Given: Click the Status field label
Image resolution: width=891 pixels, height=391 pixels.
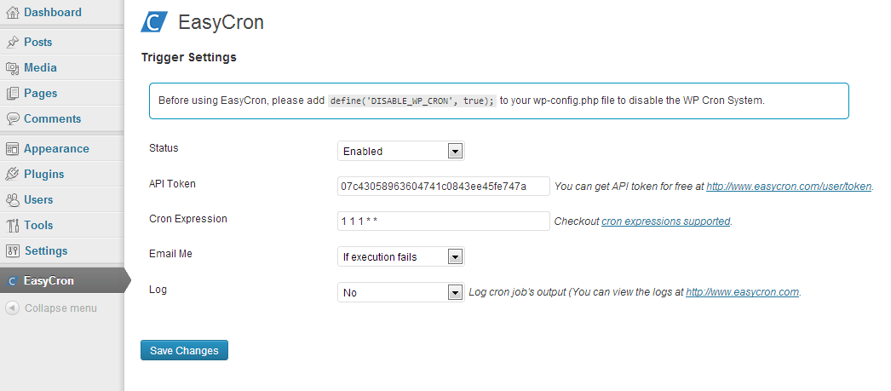Looking at the screenshot, I should (x=164, y=148).
